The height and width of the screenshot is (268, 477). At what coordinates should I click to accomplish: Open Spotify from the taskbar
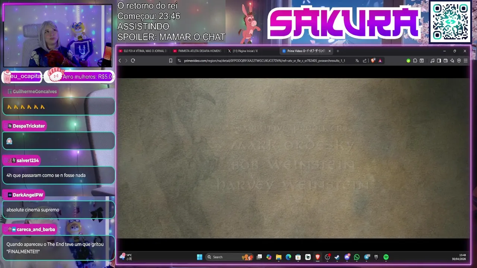386,257
